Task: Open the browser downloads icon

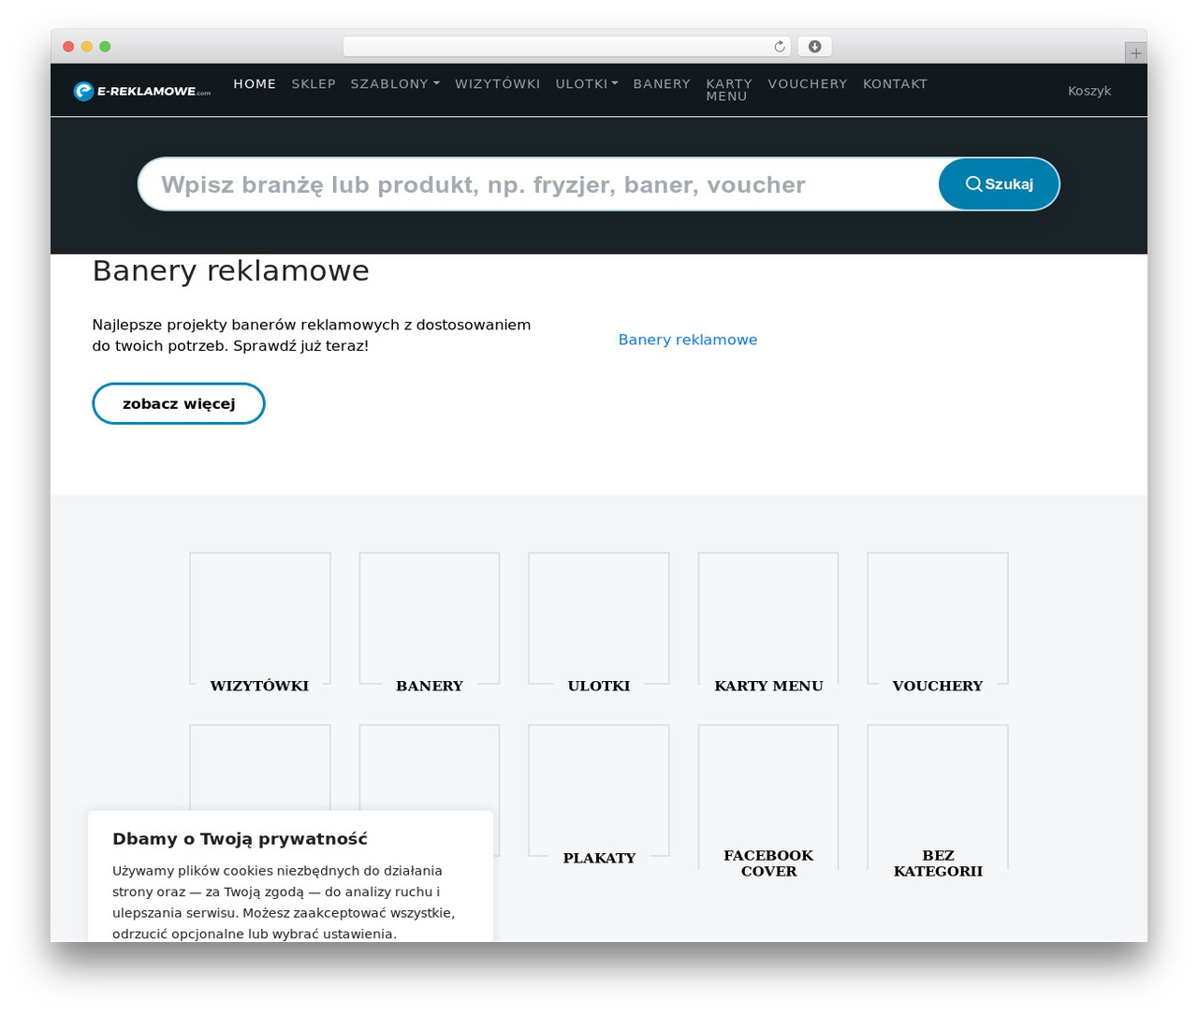Action: [814, 47]
